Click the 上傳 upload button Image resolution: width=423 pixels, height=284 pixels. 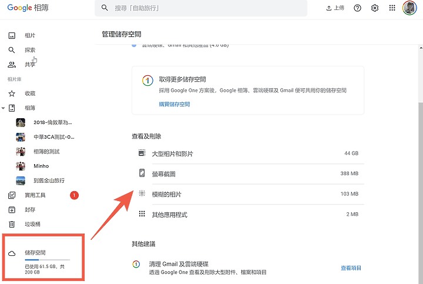coord(335,8)
